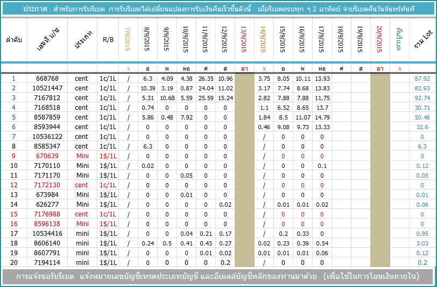Screen dimensions: 437x287
Task: Click cell value 10.68
Action: click(167, 98)
